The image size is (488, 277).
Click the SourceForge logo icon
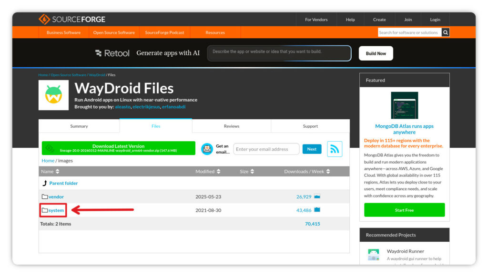(x=44, y=20)
